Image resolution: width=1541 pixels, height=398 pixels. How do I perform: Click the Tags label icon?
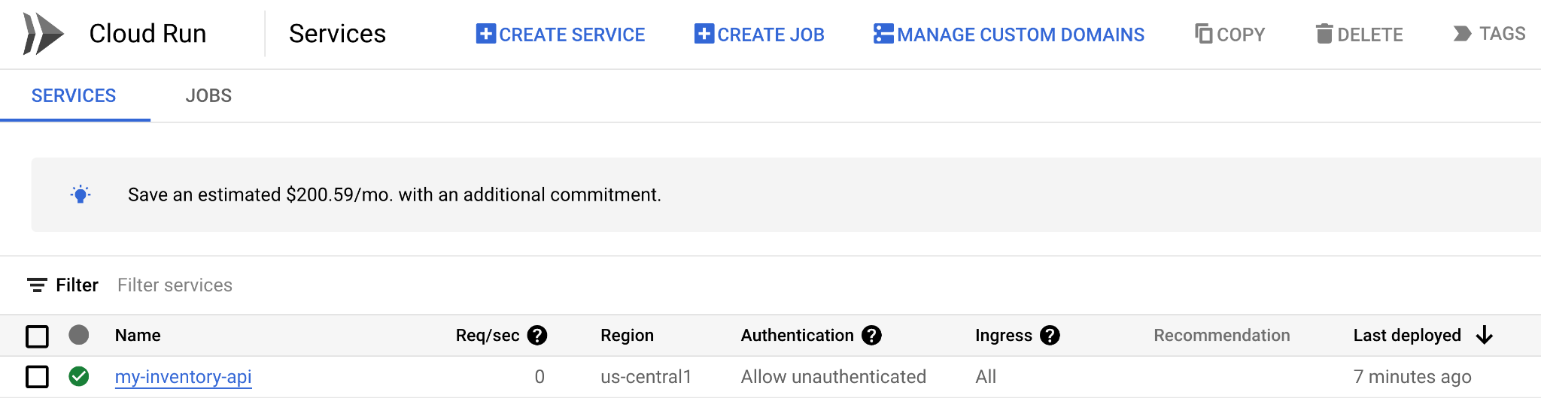click(1462, 34)
